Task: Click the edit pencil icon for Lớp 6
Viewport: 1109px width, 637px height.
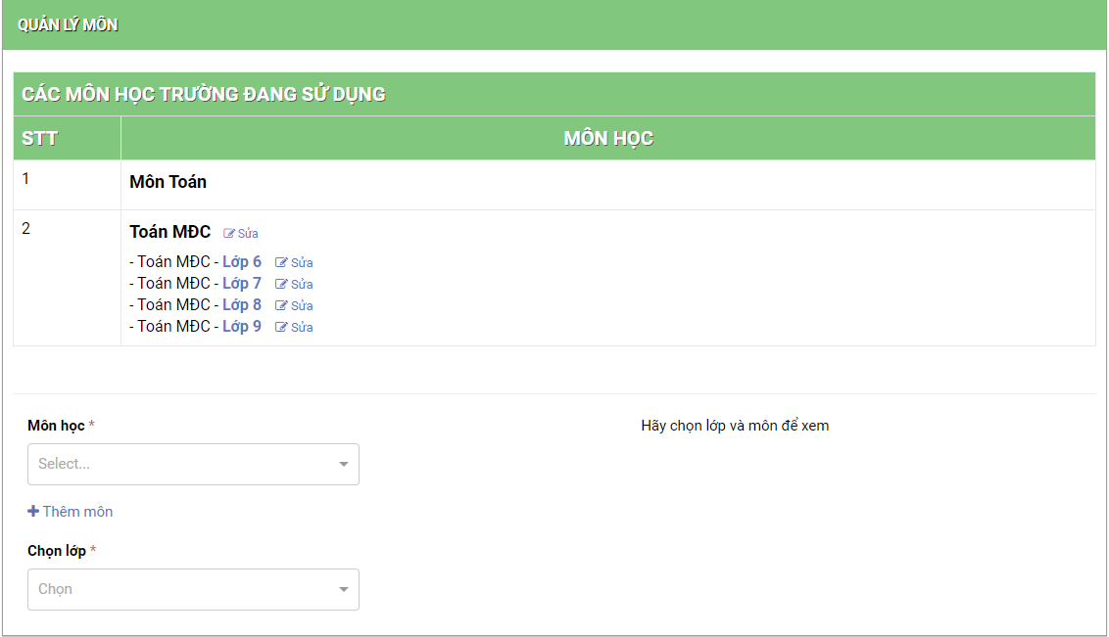Action: click(282, 263)
